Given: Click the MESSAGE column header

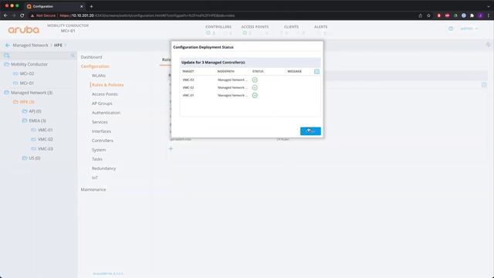Looking at the screenshot, I should click(x=294, y=72).
